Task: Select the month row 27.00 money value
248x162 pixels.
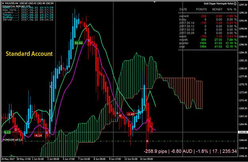Action: pyautogui.click(x=218, y=40)
